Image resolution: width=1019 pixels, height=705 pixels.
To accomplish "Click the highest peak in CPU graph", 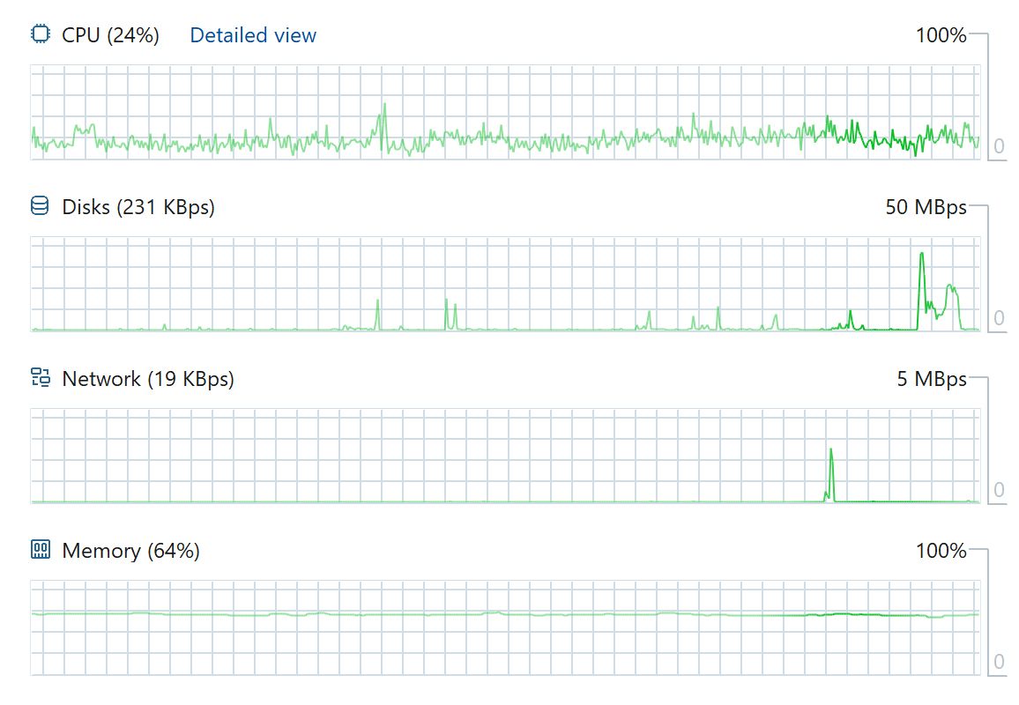I will pyautogui.click(x=384, y=105).
